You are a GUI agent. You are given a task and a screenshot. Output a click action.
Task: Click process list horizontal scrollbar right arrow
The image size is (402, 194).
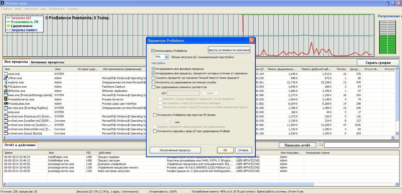click(x=393, y=137)
